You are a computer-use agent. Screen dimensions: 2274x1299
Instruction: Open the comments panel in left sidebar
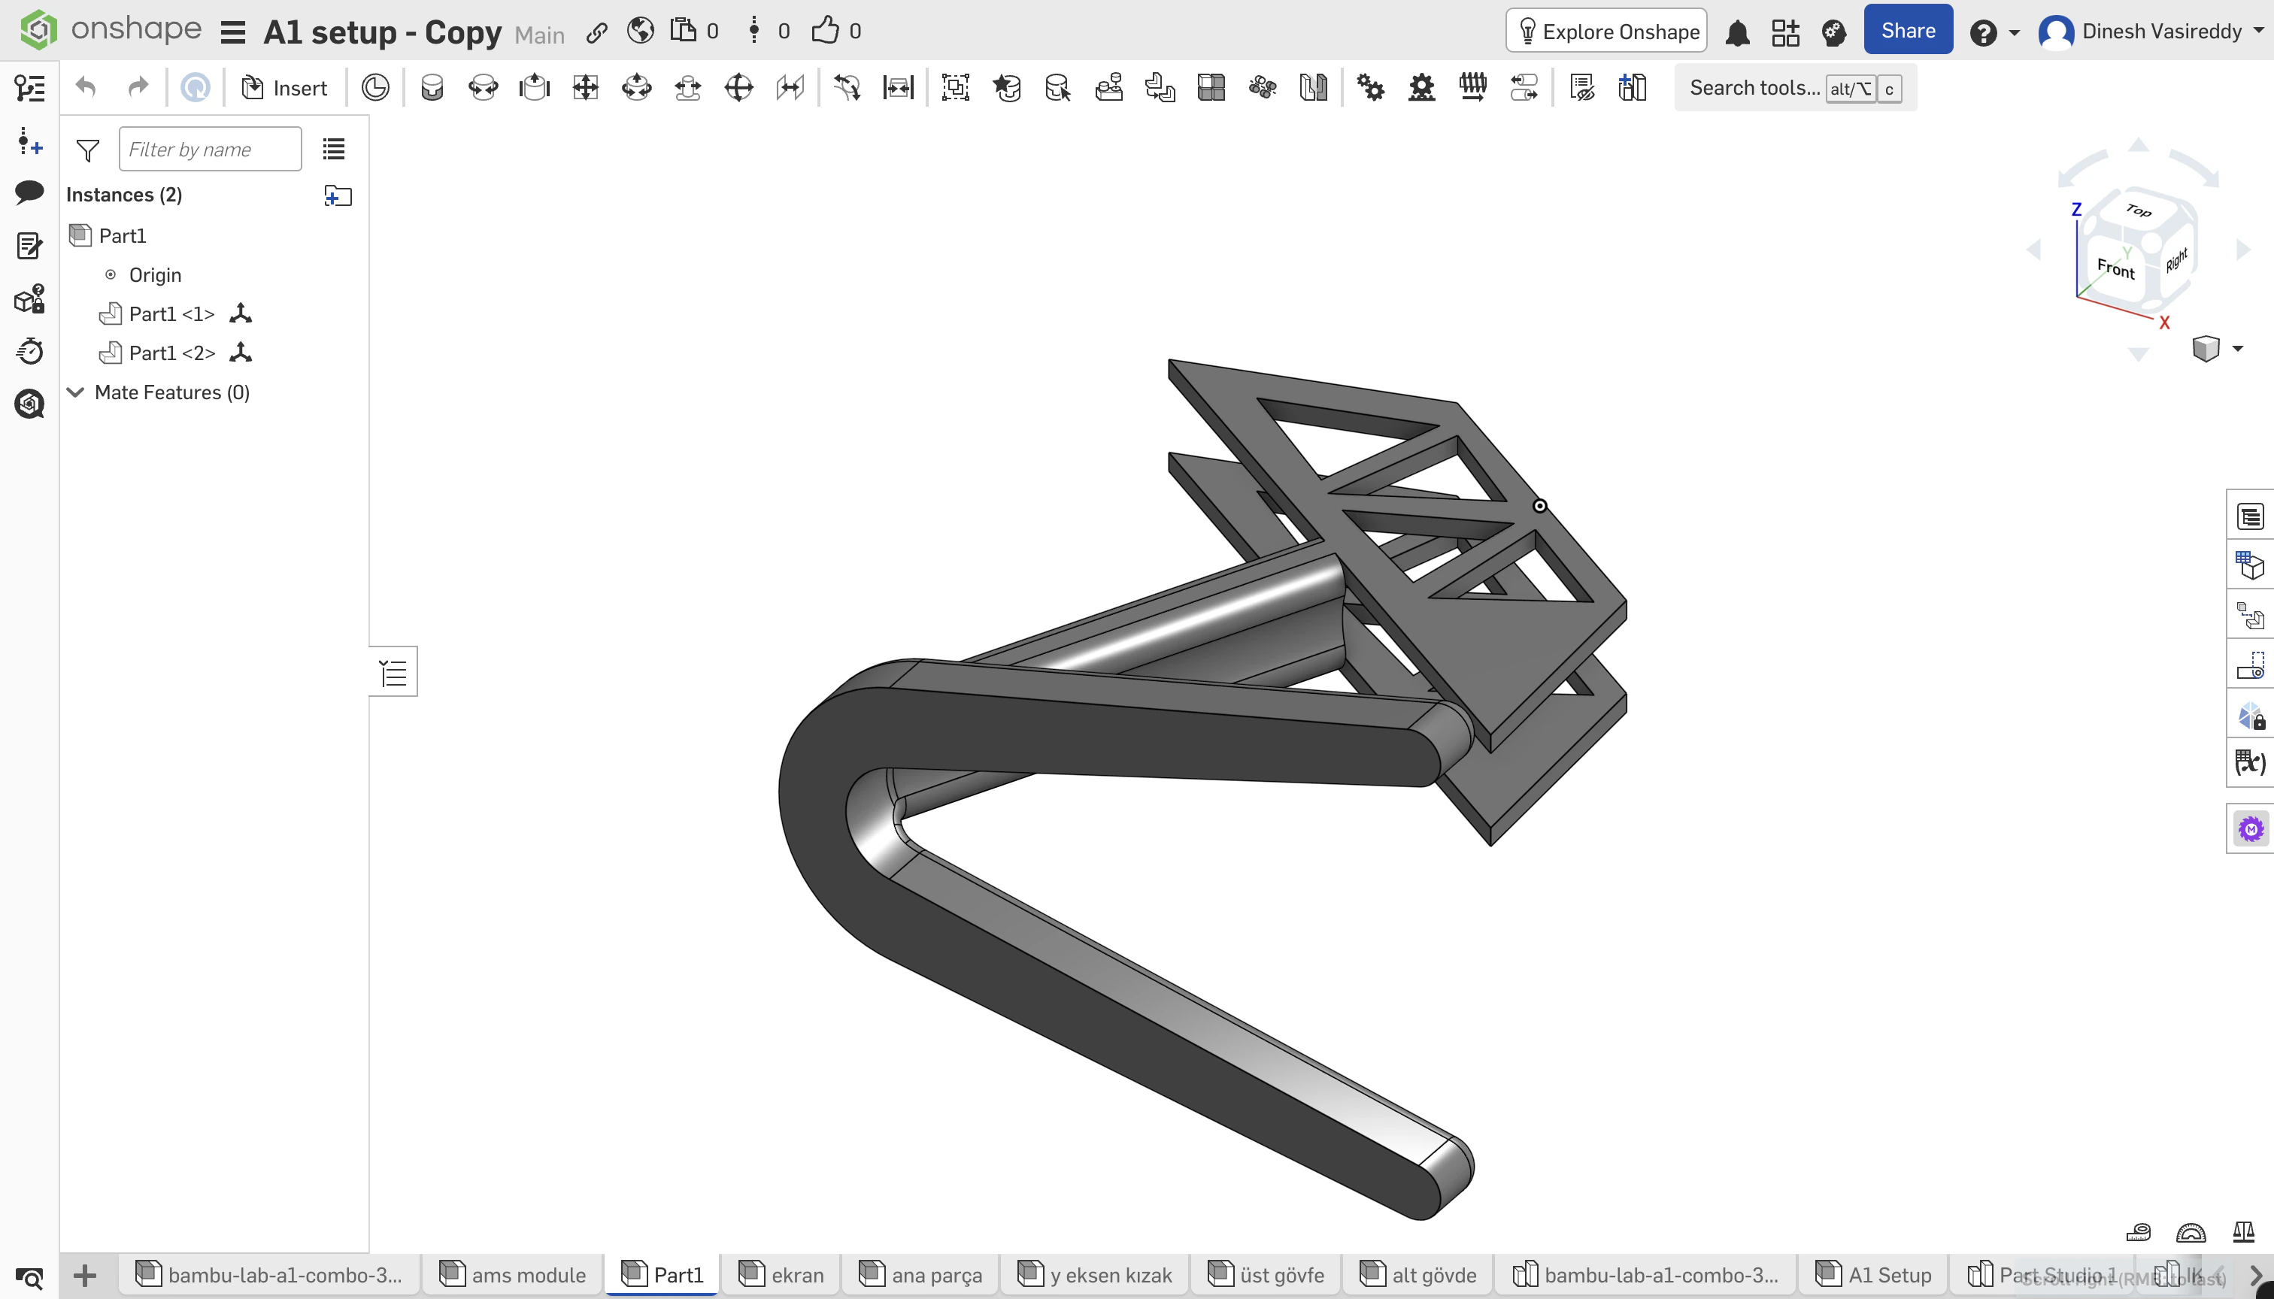click(x=29, y=192)
